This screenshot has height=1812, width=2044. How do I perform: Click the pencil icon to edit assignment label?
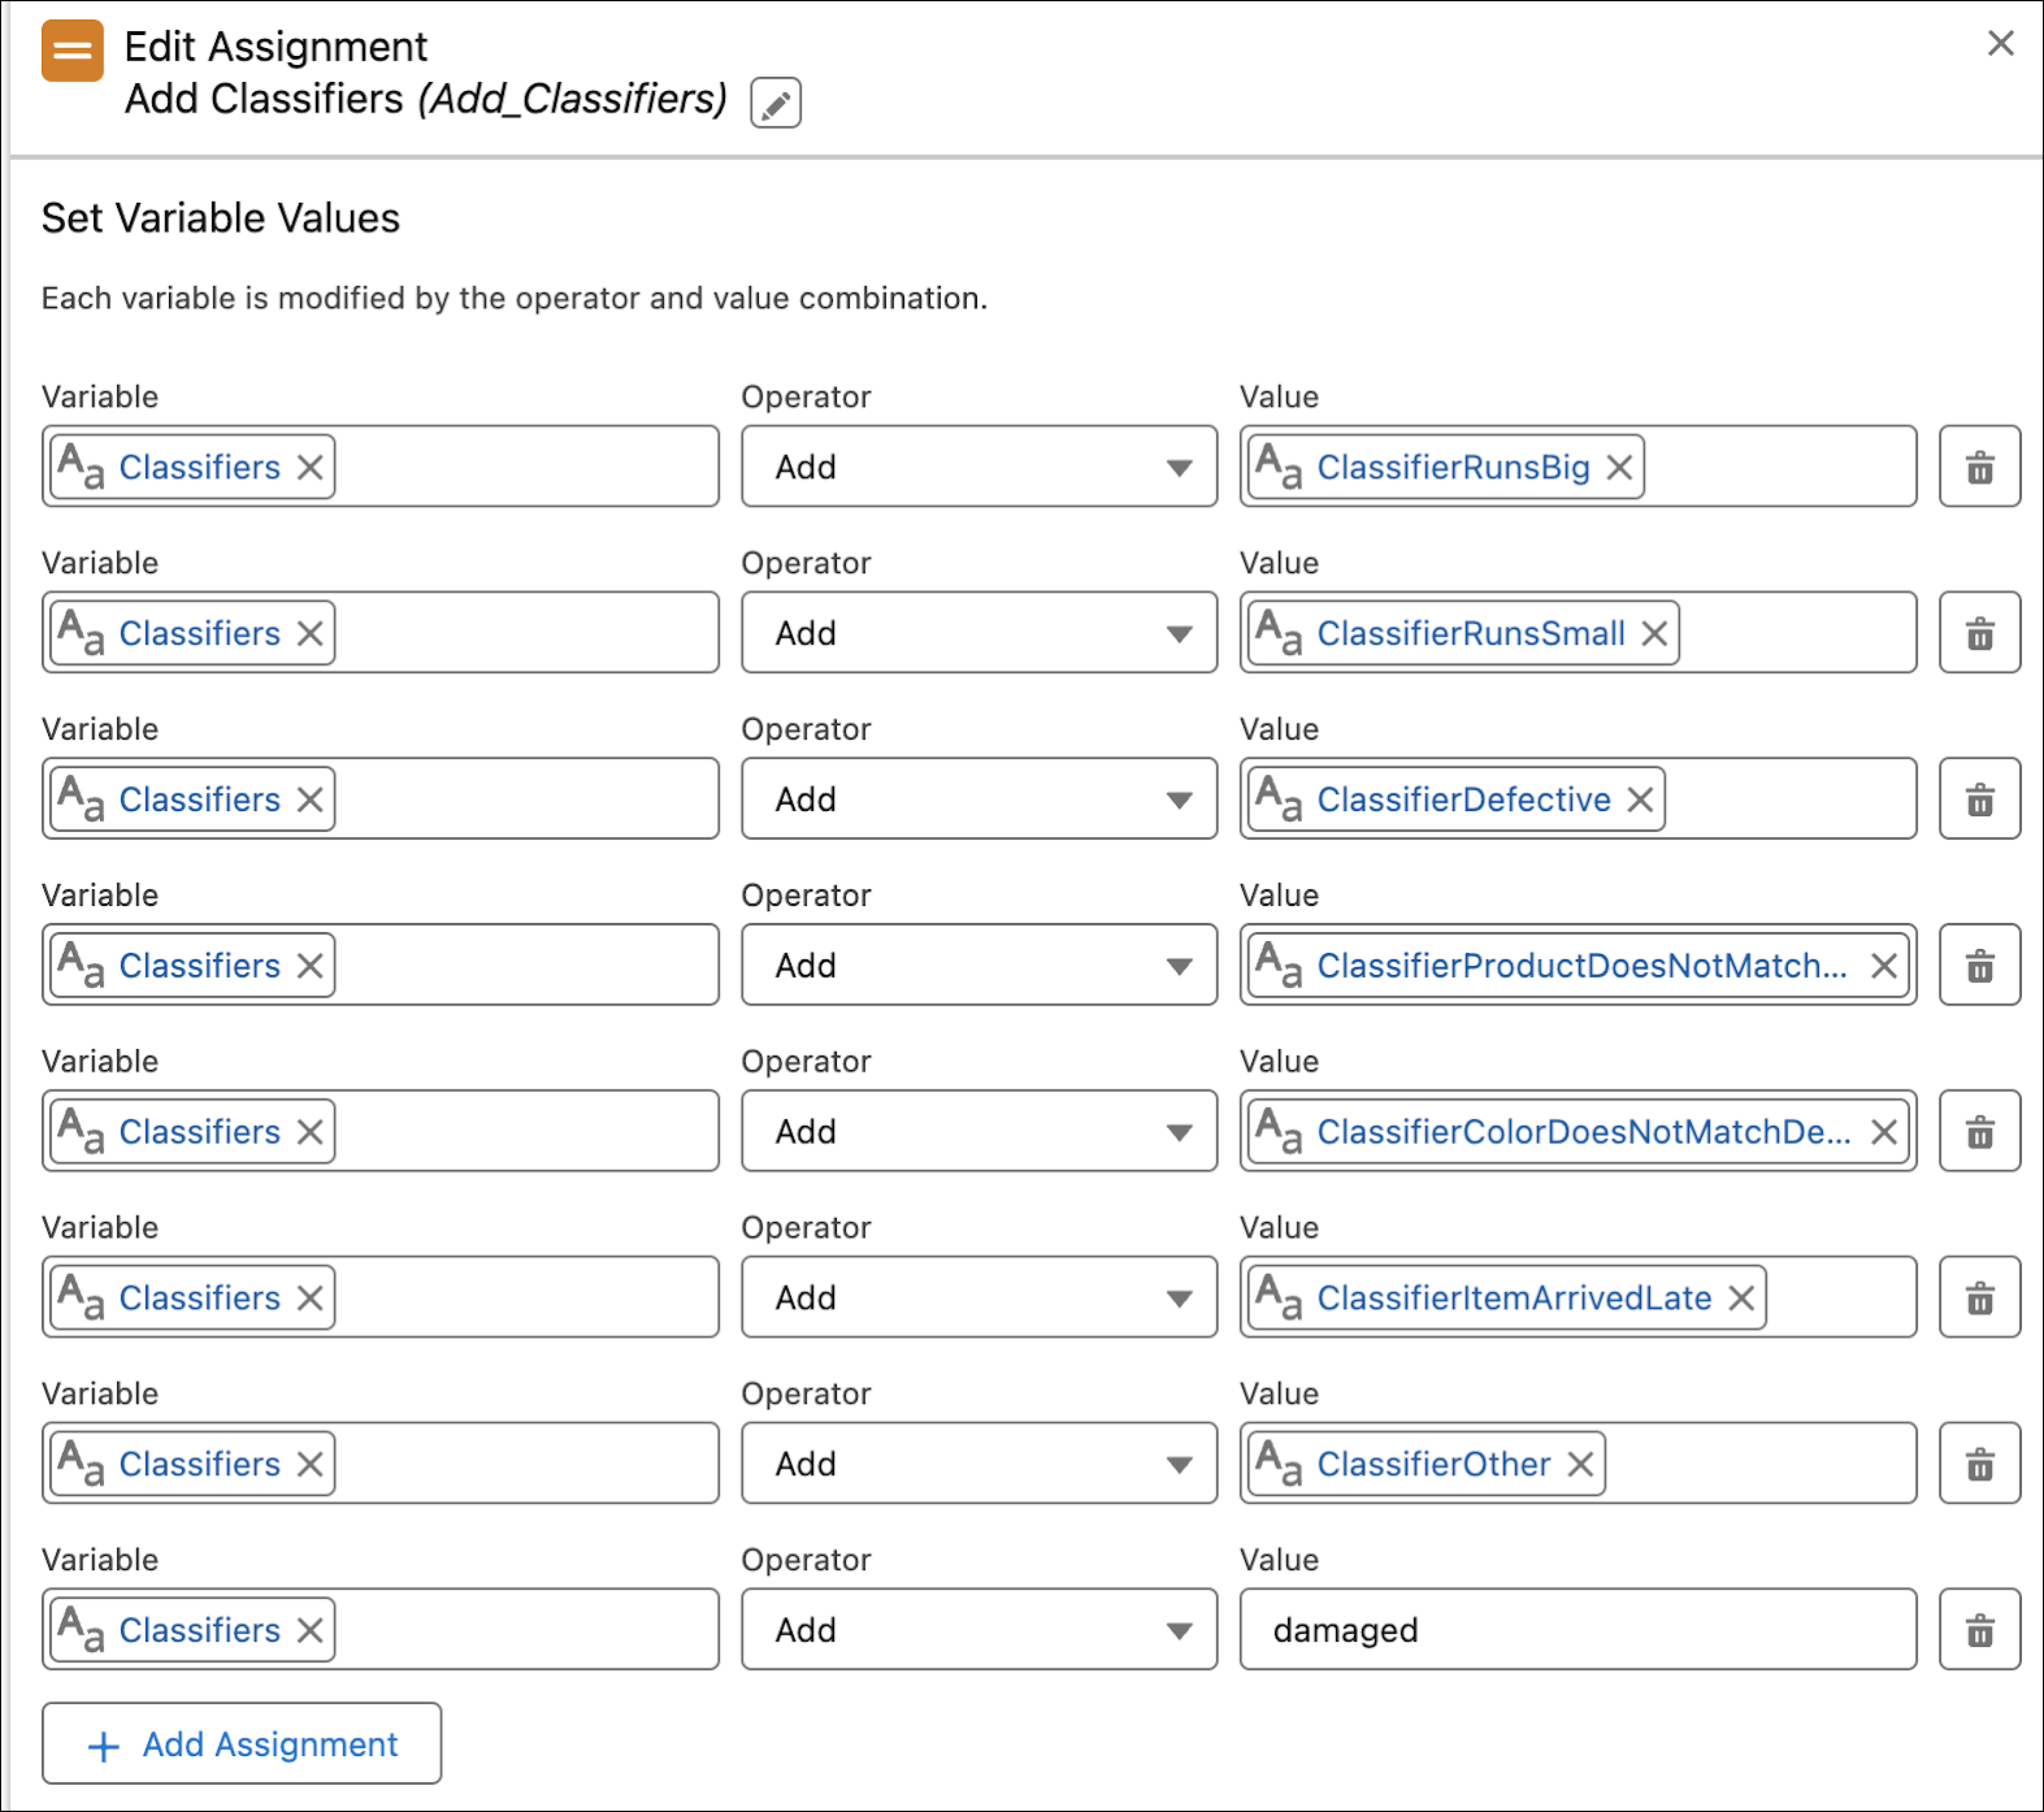coord(775,102)
